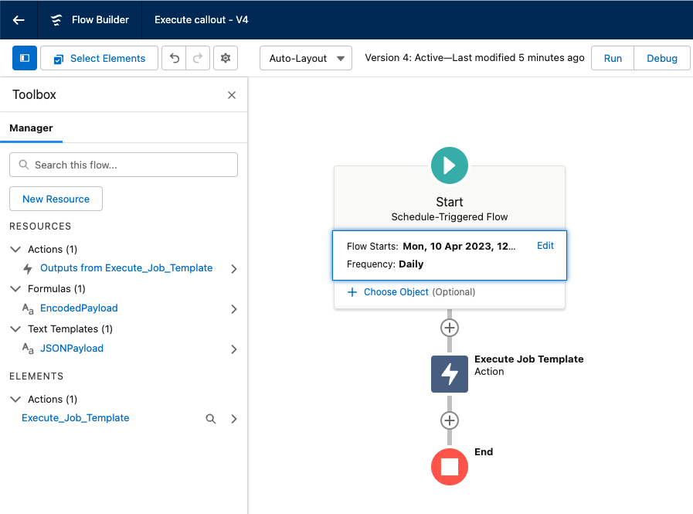Image resolution: width=693 pixels, height=514 pixels.
Task: Click the Search this flow field
Action: 124,165
